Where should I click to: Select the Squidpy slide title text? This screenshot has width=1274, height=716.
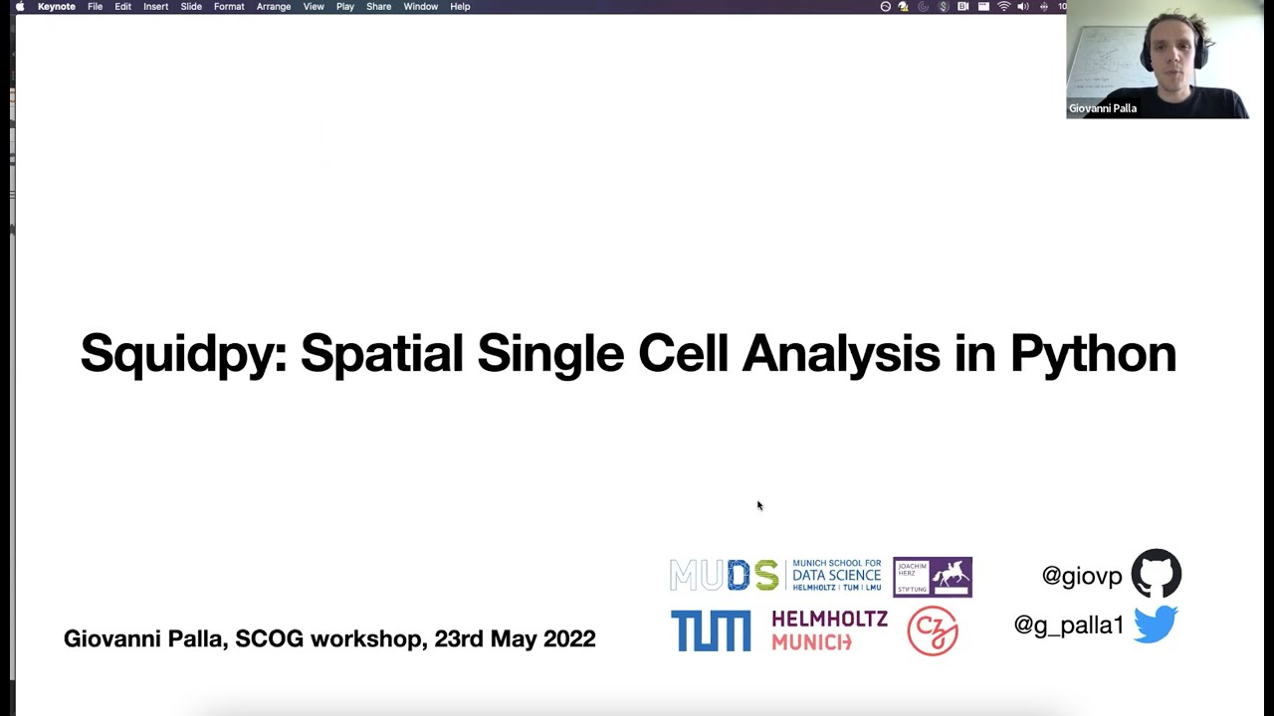[628, 354]
